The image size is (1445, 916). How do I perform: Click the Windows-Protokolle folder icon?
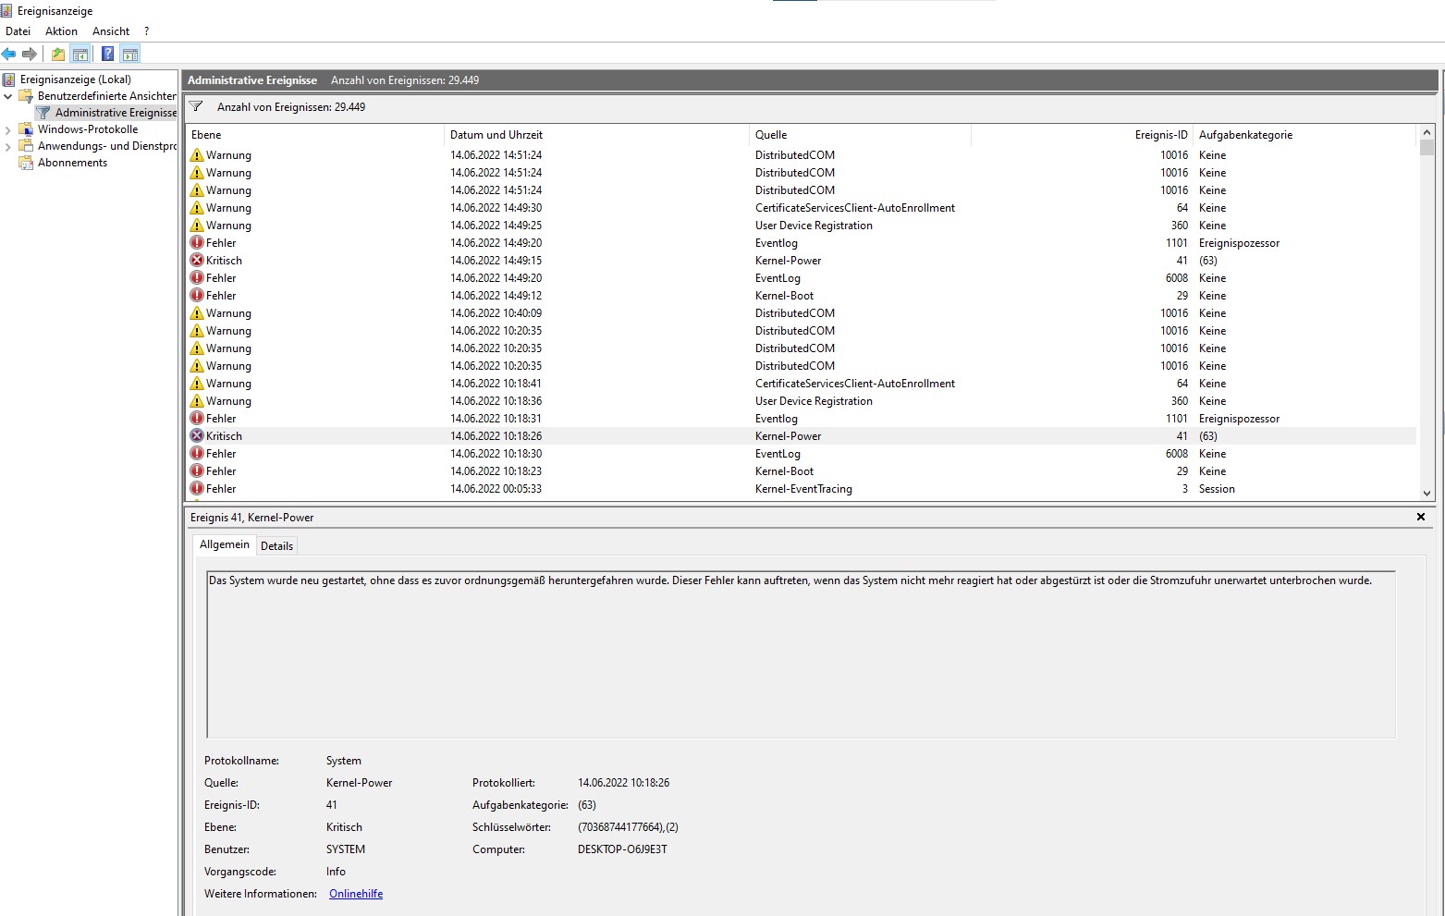click(26, 129)
